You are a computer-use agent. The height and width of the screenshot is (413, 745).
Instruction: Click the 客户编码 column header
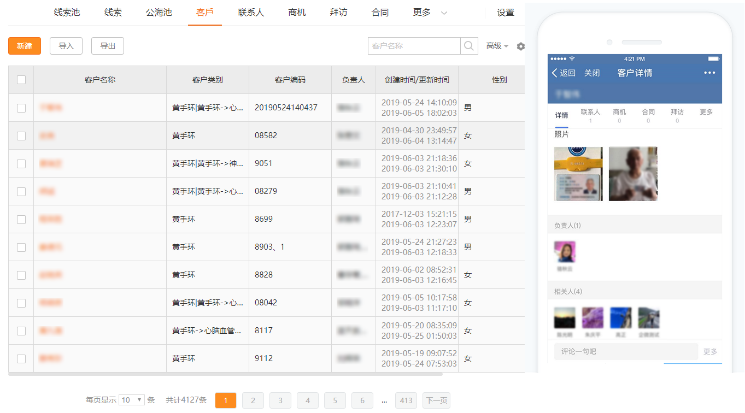(290, 80)
